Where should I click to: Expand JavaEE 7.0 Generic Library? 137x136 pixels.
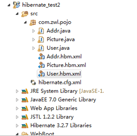(17, 100)
